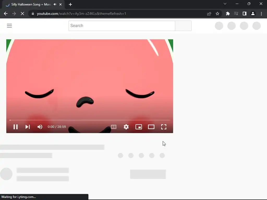Viewport: 267px width, 200px height.
Task: Open the YouTube hamburger guide menu
Action: (x=9, y=26)
